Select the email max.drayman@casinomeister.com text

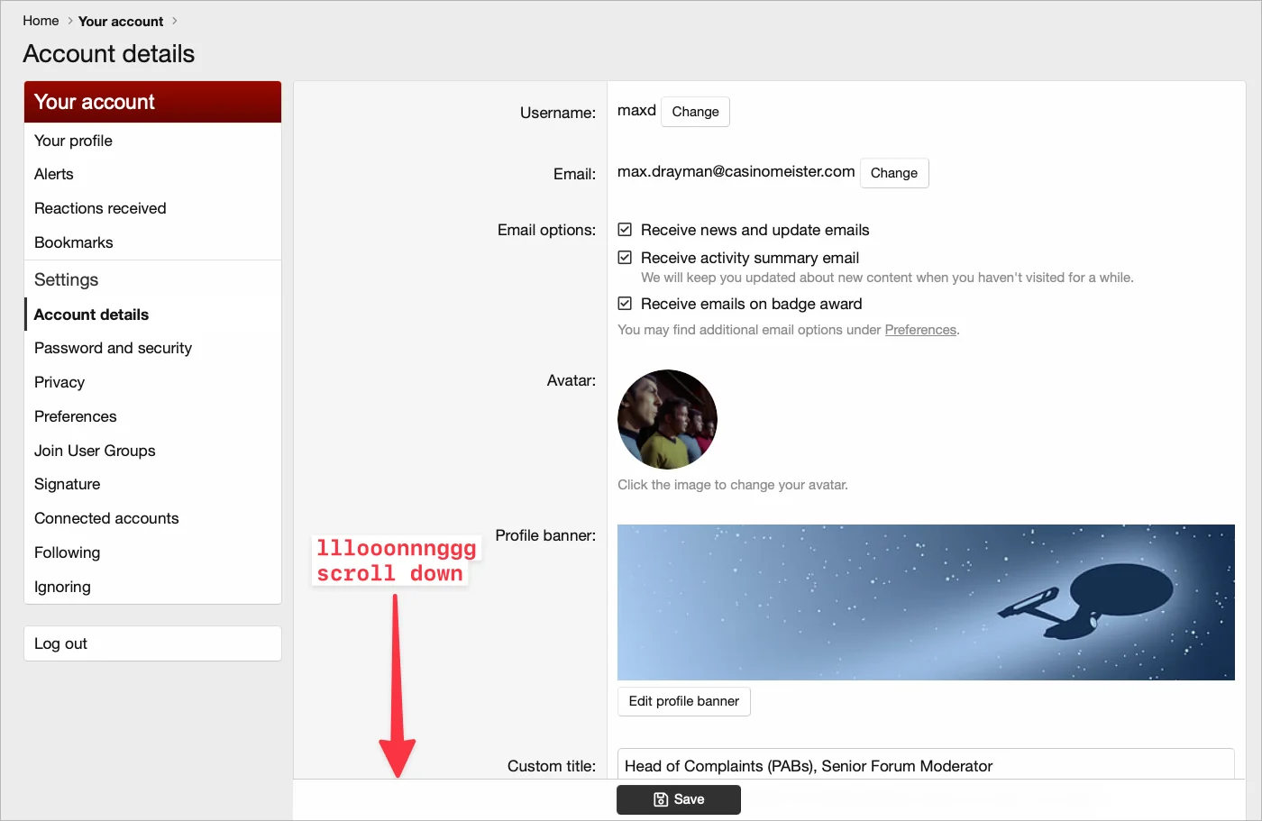736,171
